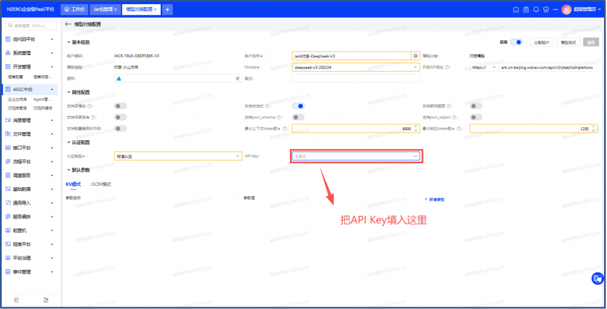Open the https:// protocol dropdown
The height and width of the screenshot is (309, 607).
click(484, 67)
